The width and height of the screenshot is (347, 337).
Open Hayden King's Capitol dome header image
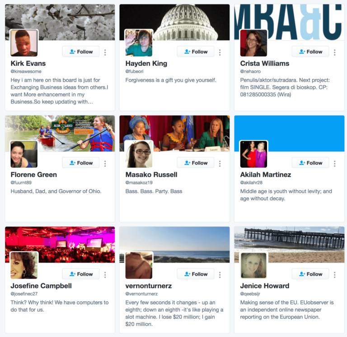[x=174, y=22]
